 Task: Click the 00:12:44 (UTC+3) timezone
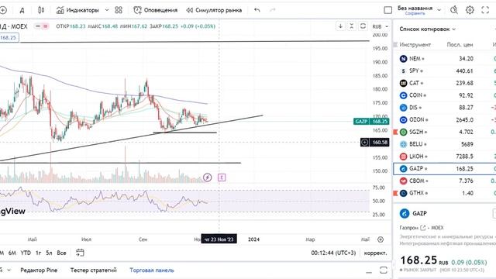tap(333, 253)
